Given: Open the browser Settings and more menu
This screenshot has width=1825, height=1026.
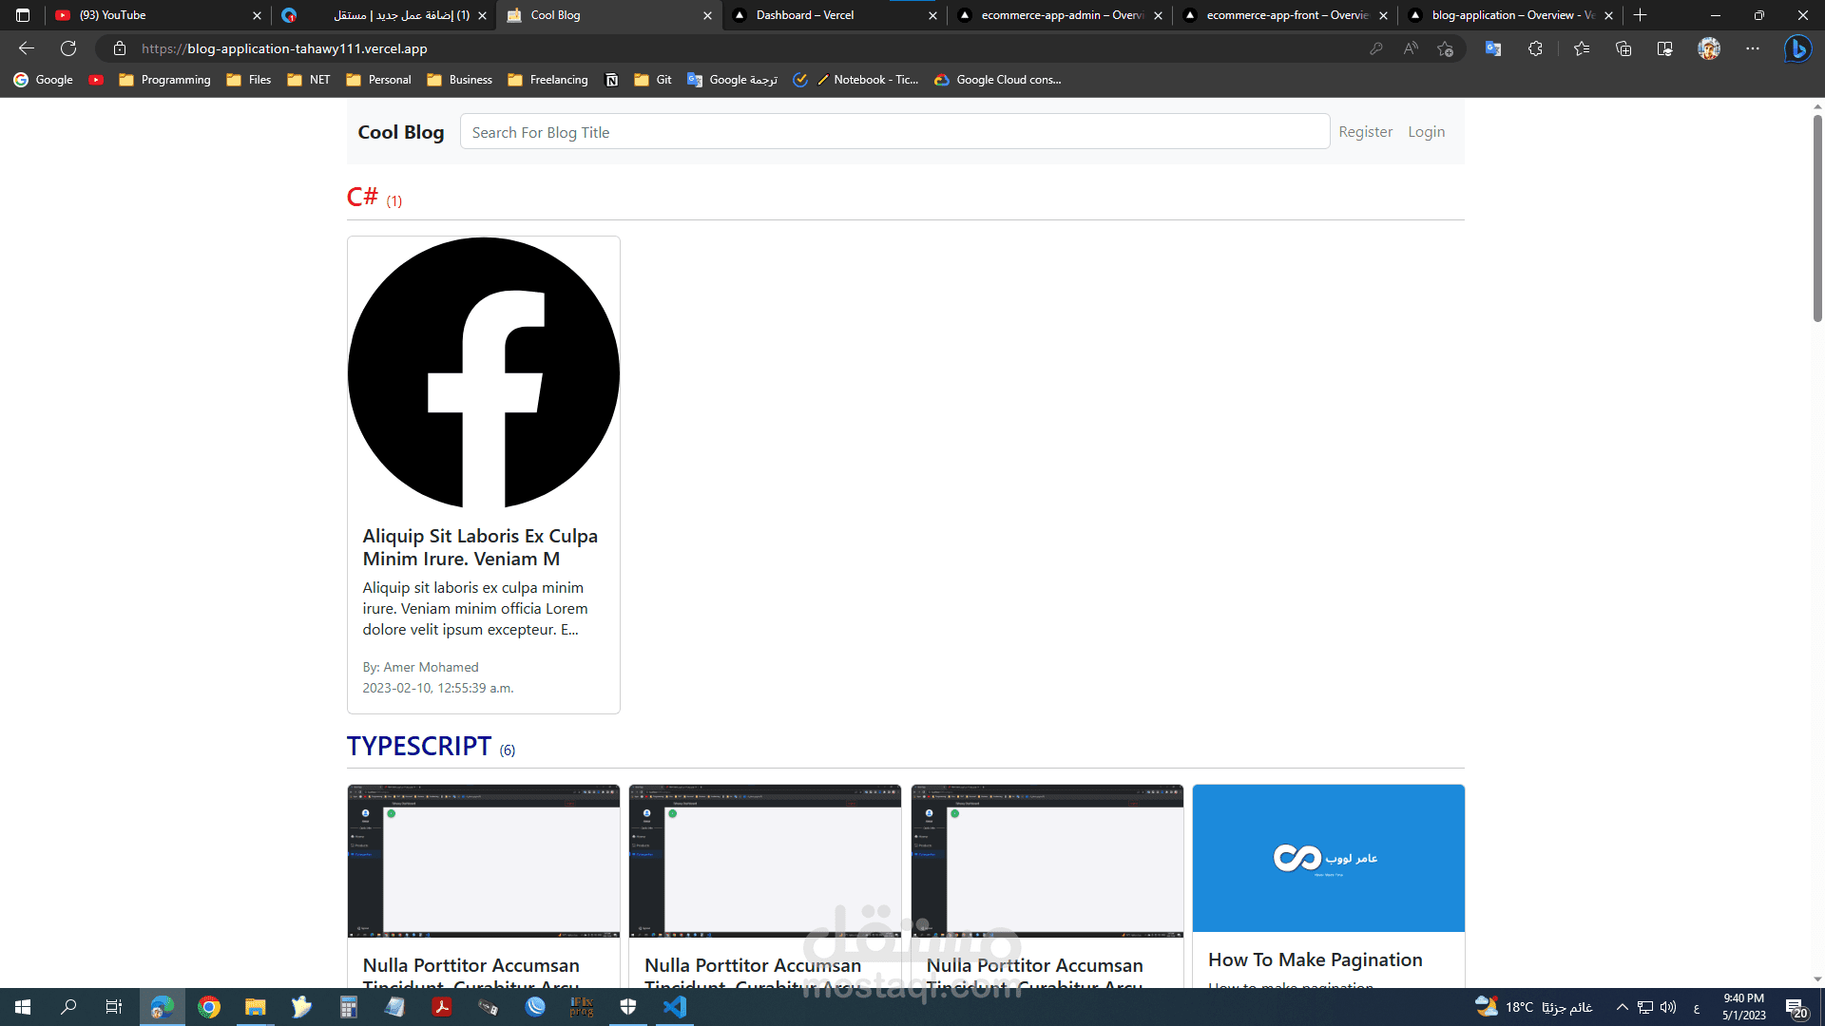Looking at the screenshot, I should pos(1753,48).
